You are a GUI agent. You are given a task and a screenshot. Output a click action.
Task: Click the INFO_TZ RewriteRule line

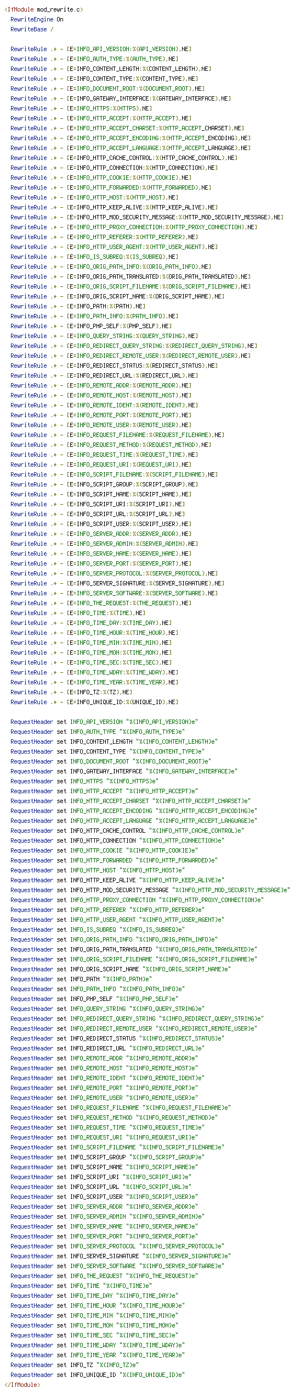[x=71, y=692]
